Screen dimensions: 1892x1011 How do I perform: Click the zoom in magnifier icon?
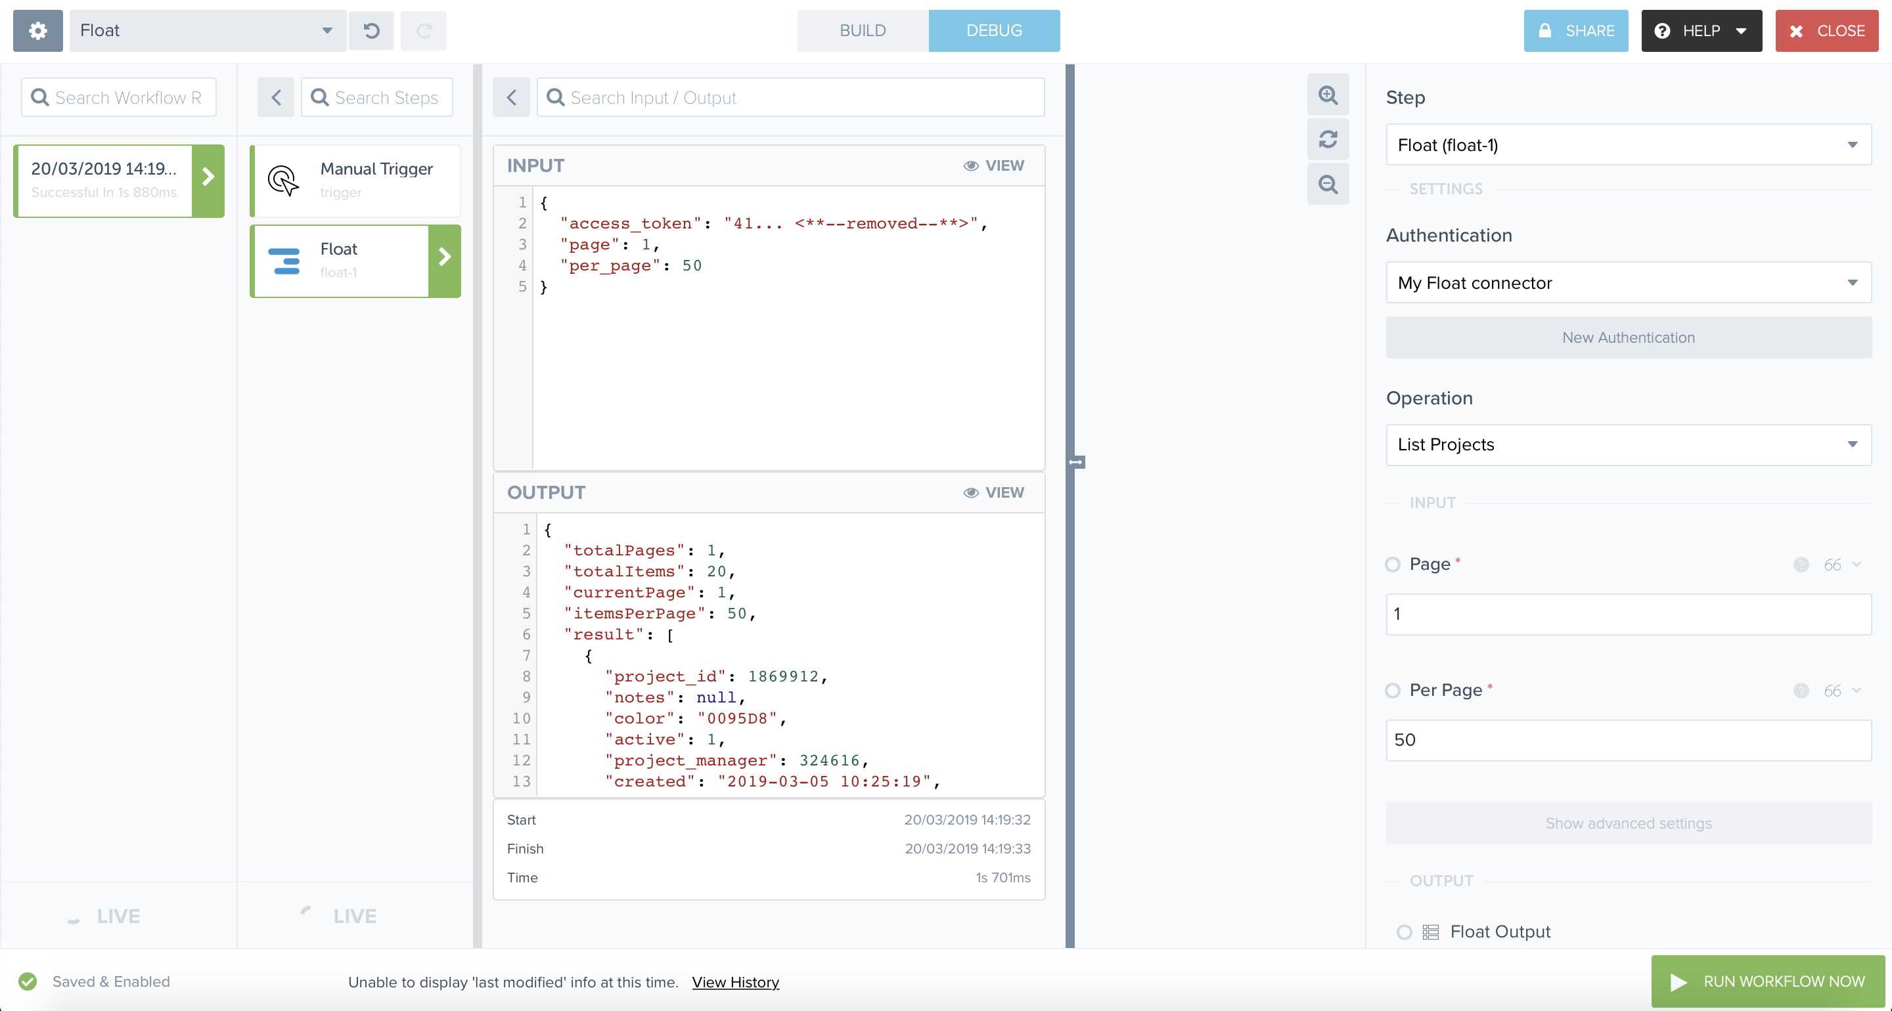[x=1327, y=95]
